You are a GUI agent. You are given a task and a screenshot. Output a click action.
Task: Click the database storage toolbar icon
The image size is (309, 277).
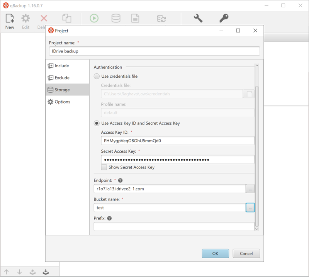tap(116, 18)
